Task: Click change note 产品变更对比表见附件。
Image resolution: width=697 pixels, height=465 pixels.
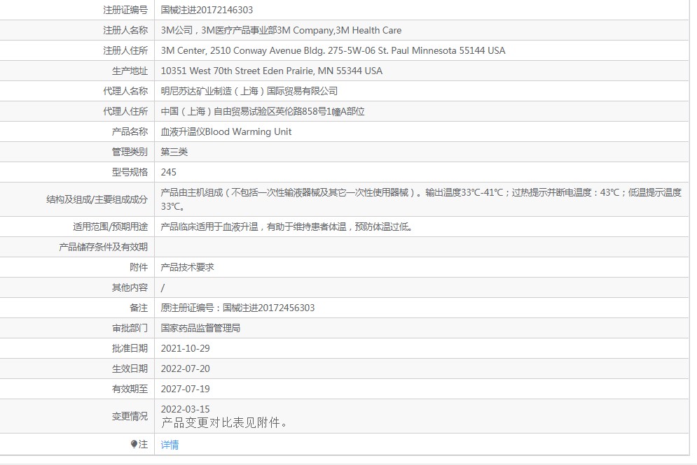Action: (x=224, y=423)
